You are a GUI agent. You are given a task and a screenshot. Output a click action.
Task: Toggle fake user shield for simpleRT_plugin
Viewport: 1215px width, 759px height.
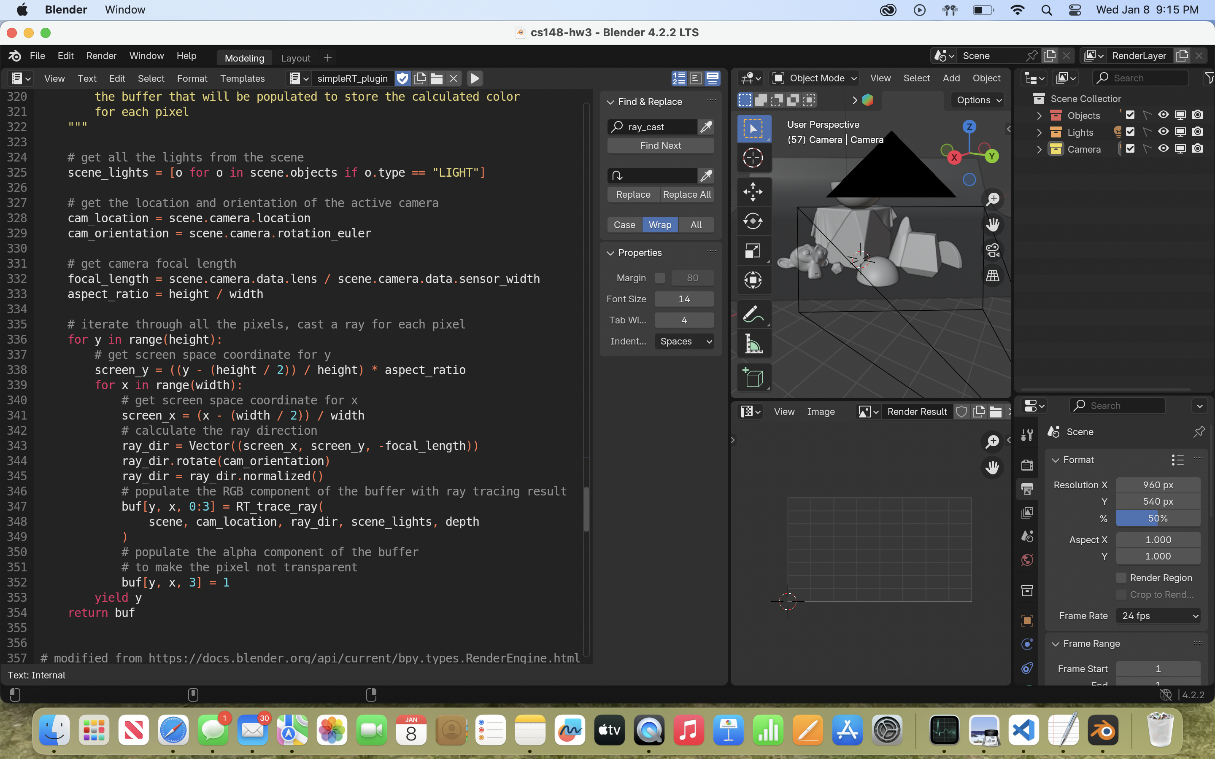[x=402, y=78]
